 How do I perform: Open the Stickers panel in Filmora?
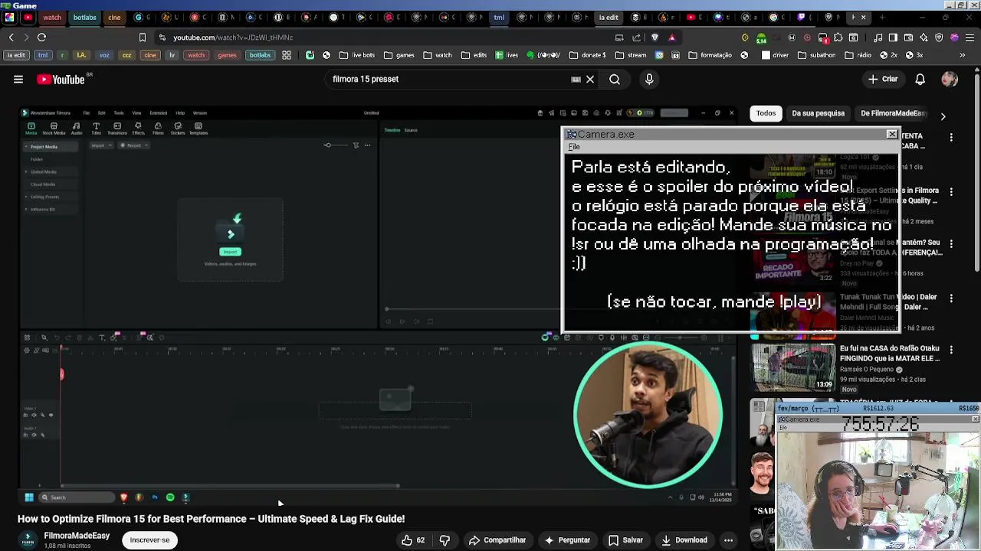[x=178, y=128]
